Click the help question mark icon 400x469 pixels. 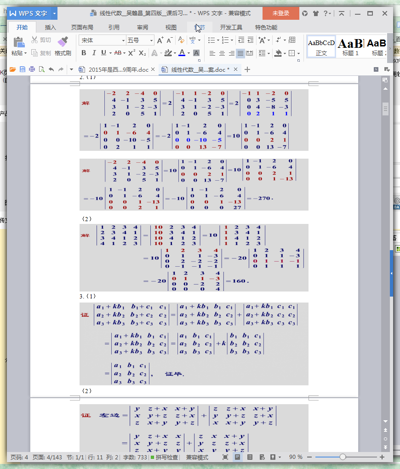tap(326, 13)
